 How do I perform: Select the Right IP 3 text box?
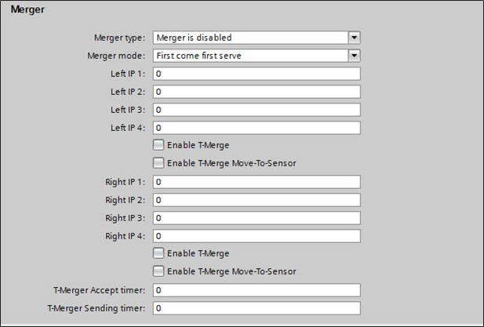257,218
